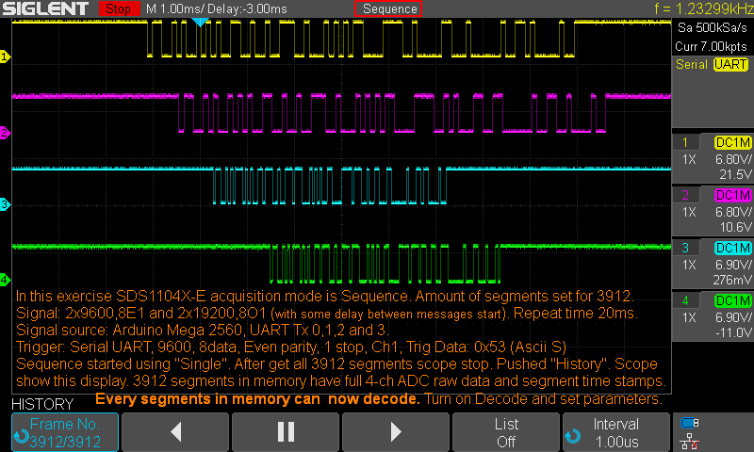Click channel 1 6.80V/ scale value
The height and width of the screenshot is (452, 754).
coord(733,159)
